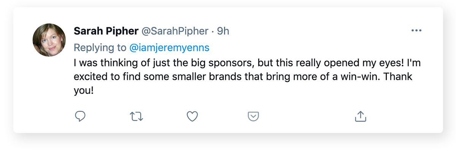This screenshot has width=456, height=152.
Task: Click the Sarah Pipher display name
Action: coord(106,31)
